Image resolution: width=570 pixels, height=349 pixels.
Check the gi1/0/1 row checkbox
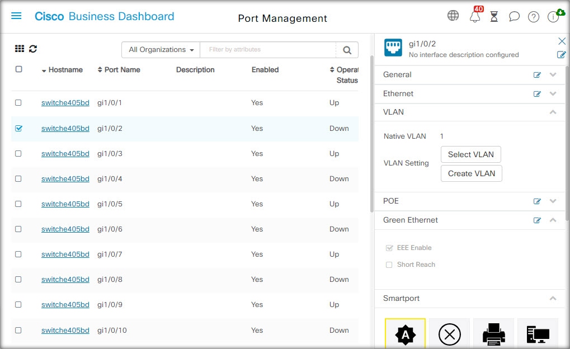[x=18, y=102]
